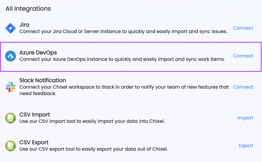Select the CSV Import title
The width and height of the screenshot is (262, 162).
[x=35, y=115]
